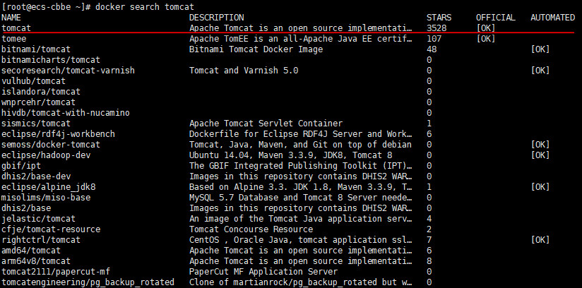The height and width of the screenshot is (288, 582).
Task: Select the tomee image name
Action: [13, 39]
